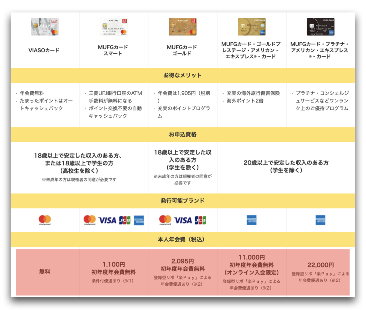
Task: Click the 年会費は1,905円 bullet text
Action: (184, 97)
